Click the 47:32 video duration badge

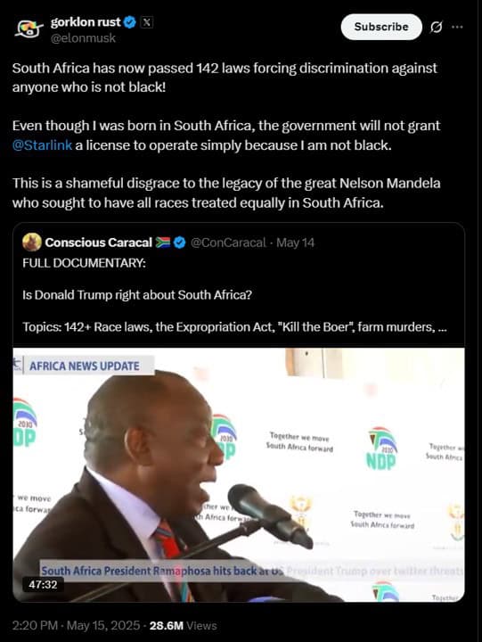click(x=43, y=584)
